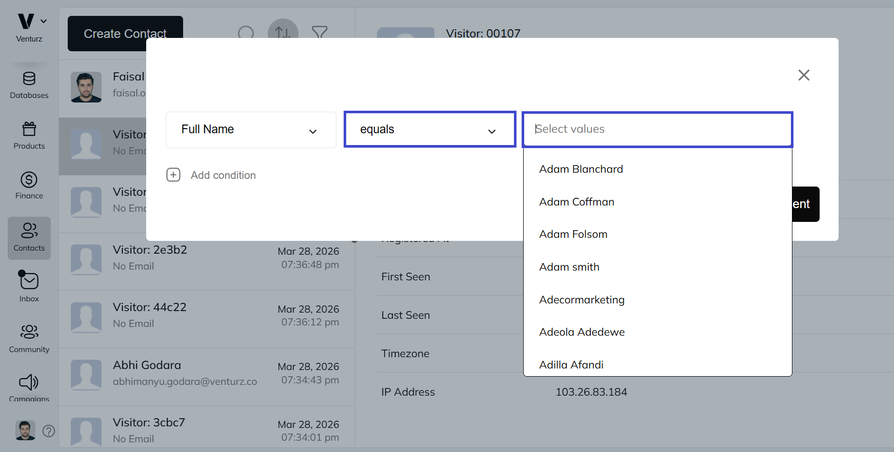Viewport: 894px width, 452px height.
Task: Choose Adeola Adedewe option
Action: pos(582,332)
